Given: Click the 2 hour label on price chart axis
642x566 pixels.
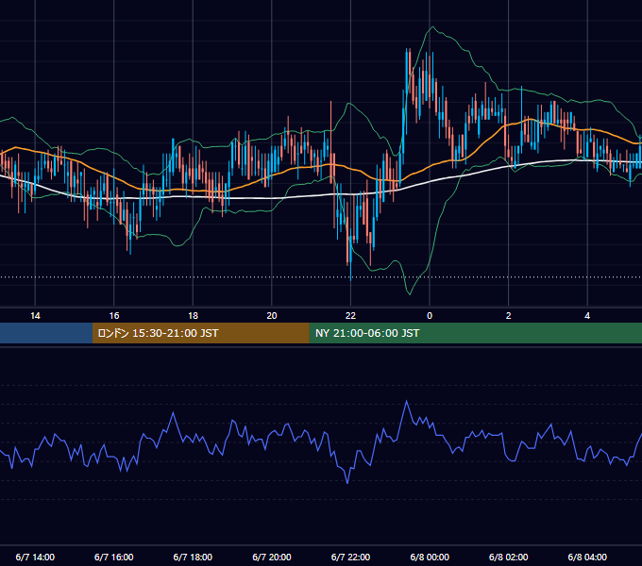Looking at the screenshot, I should tap(509, 316).
